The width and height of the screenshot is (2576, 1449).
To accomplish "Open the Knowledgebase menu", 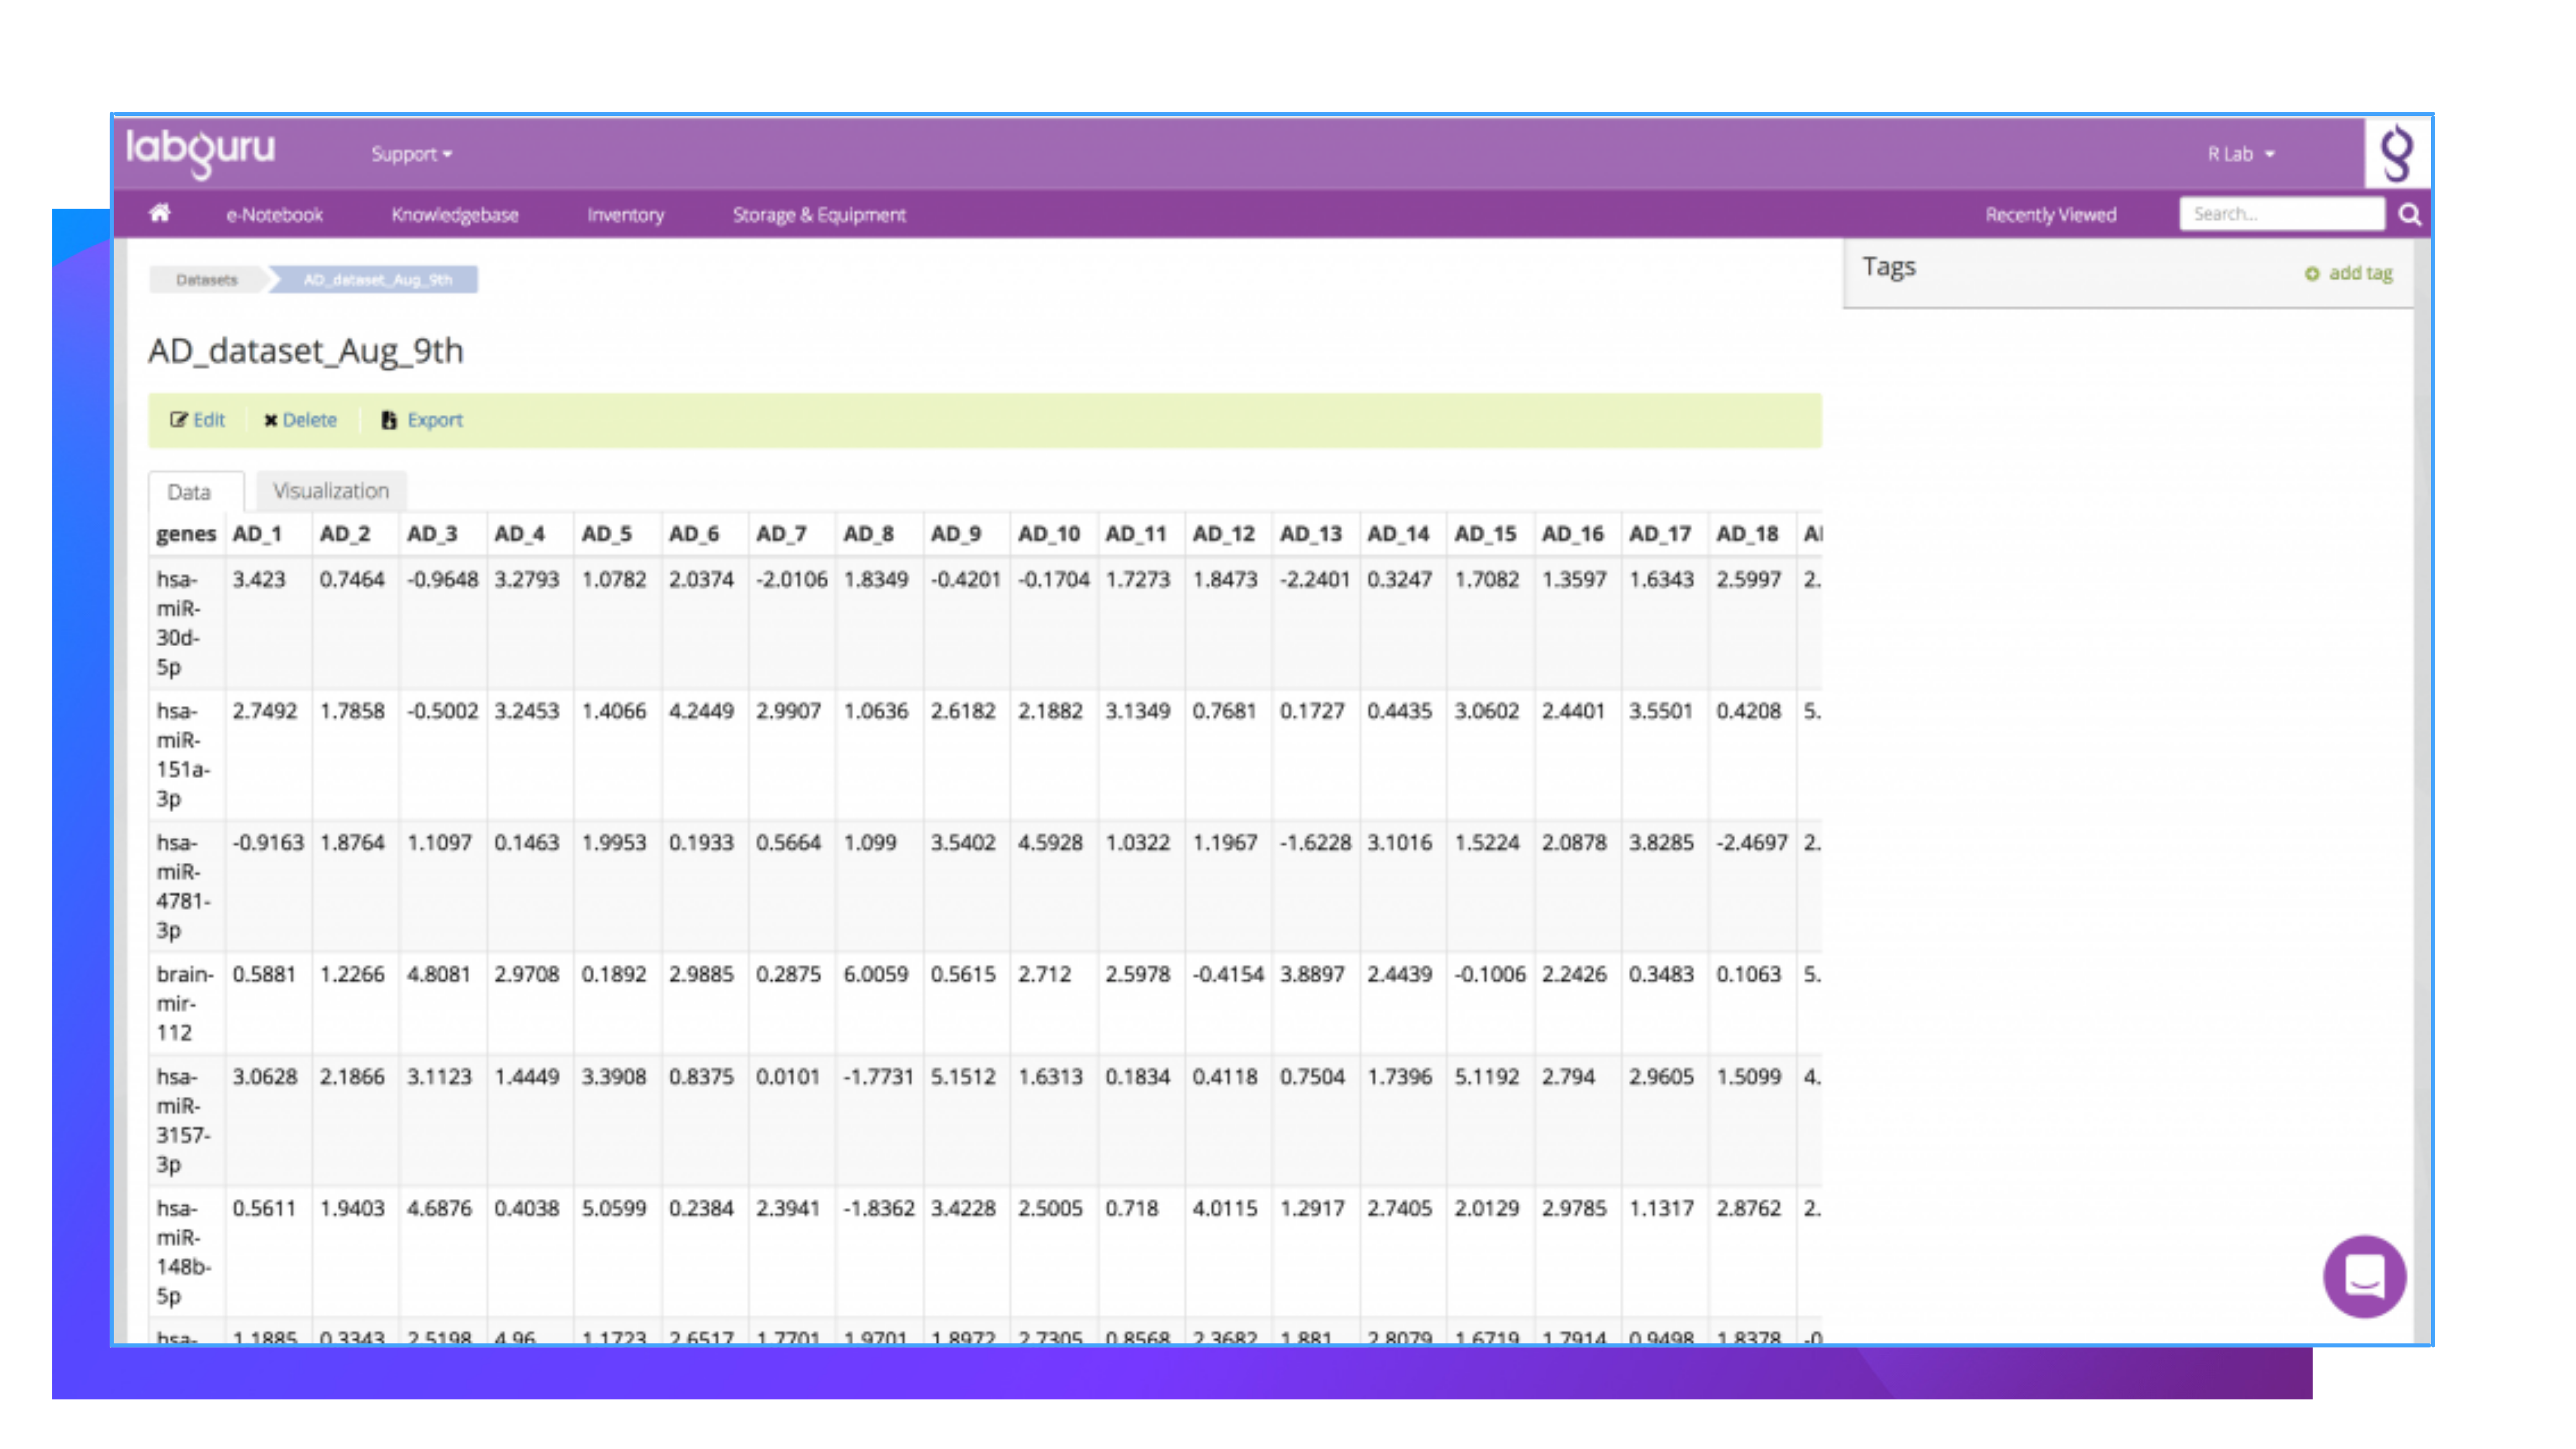I will (455, 215).
